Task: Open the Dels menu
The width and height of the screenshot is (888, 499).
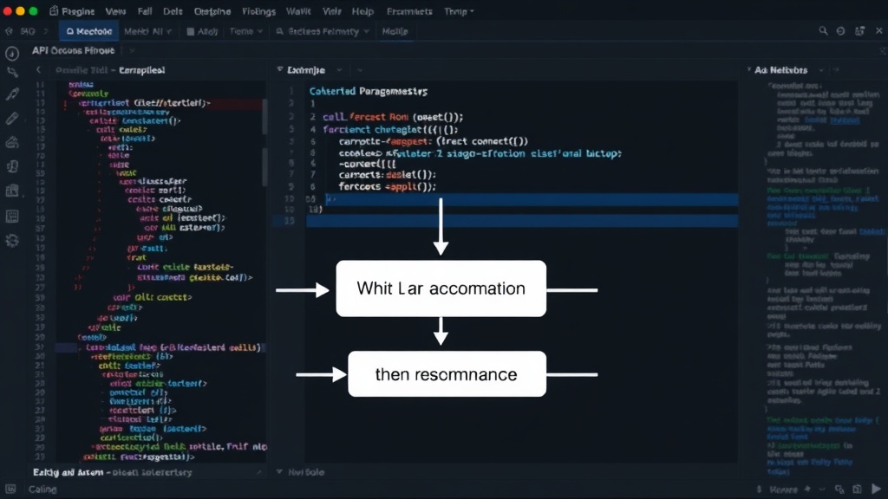Action: click(x=173, y=11)
